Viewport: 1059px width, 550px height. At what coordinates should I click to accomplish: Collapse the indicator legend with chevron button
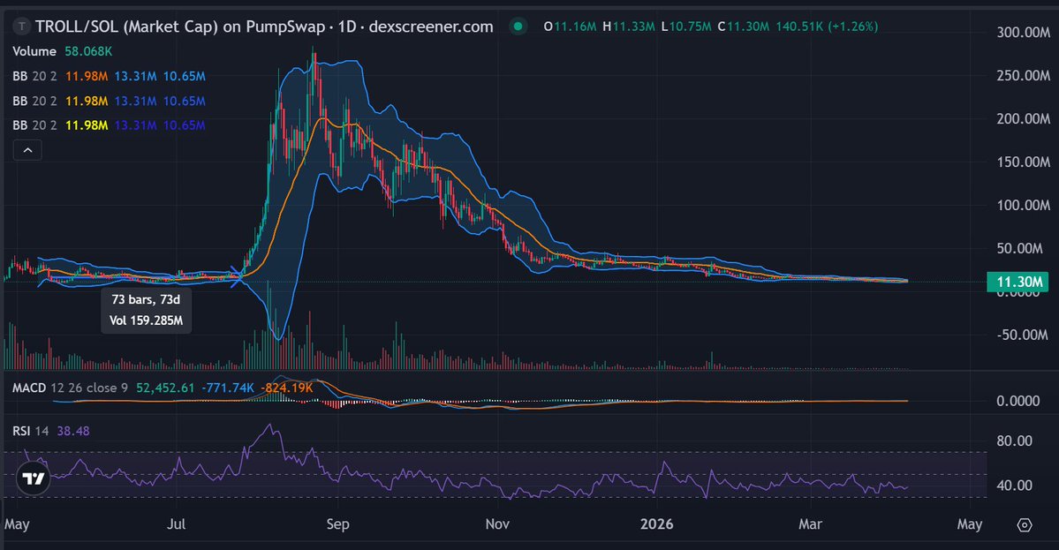pos(27,150)
